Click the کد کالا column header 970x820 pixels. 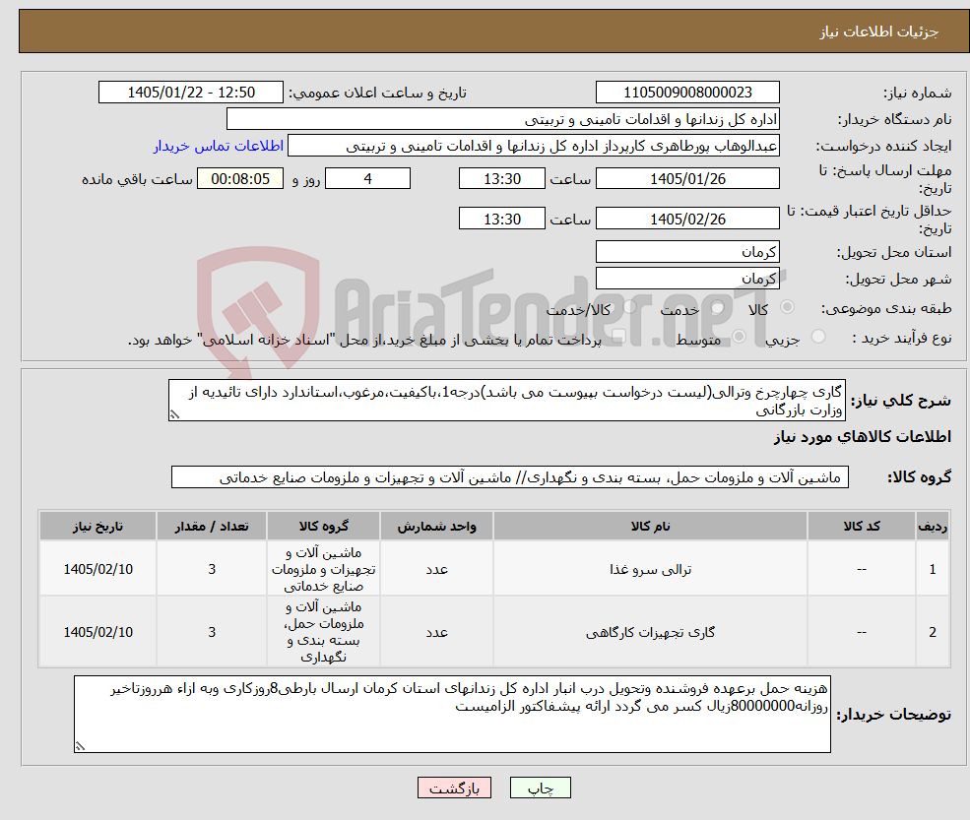[861, 527]
